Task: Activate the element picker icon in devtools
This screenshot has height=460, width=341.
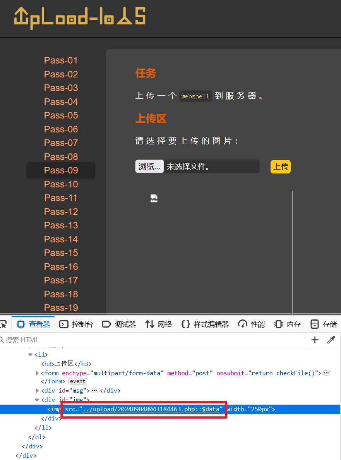Action: 3,324
